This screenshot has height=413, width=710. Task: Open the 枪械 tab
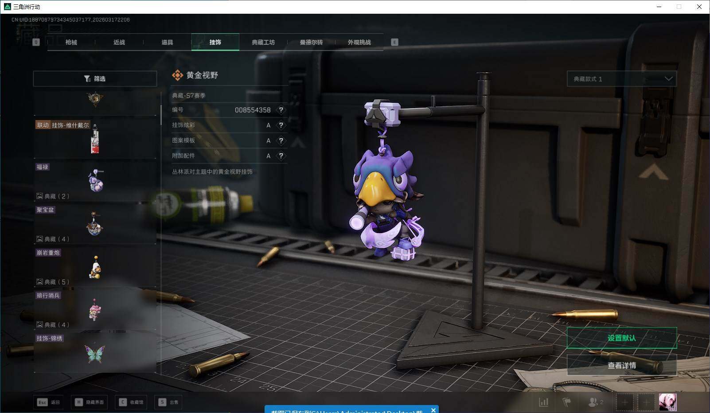tap(71, 42)
